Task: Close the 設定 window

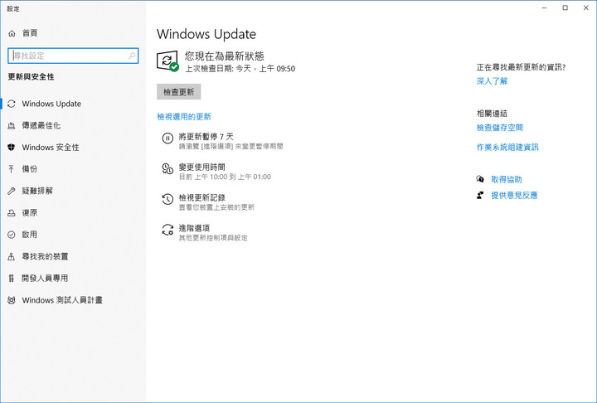Action: 586,7
